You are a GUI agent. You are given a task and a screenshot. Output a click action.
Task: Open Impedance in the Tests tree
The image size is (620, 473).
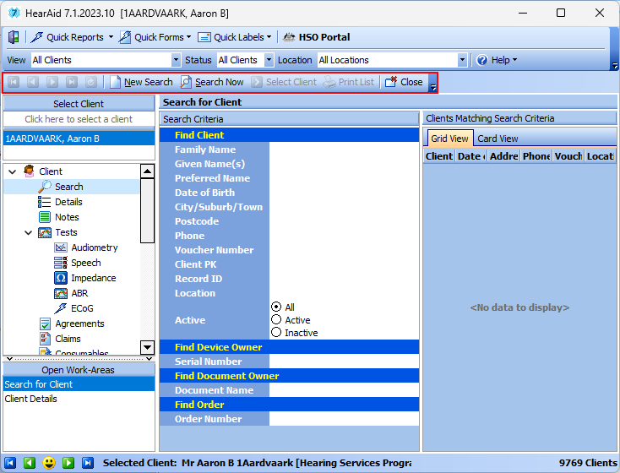pos(93,278)
